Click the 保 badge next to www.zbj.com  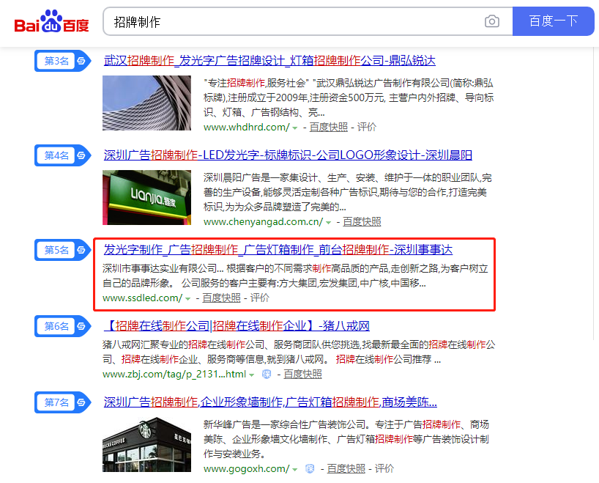267,374
